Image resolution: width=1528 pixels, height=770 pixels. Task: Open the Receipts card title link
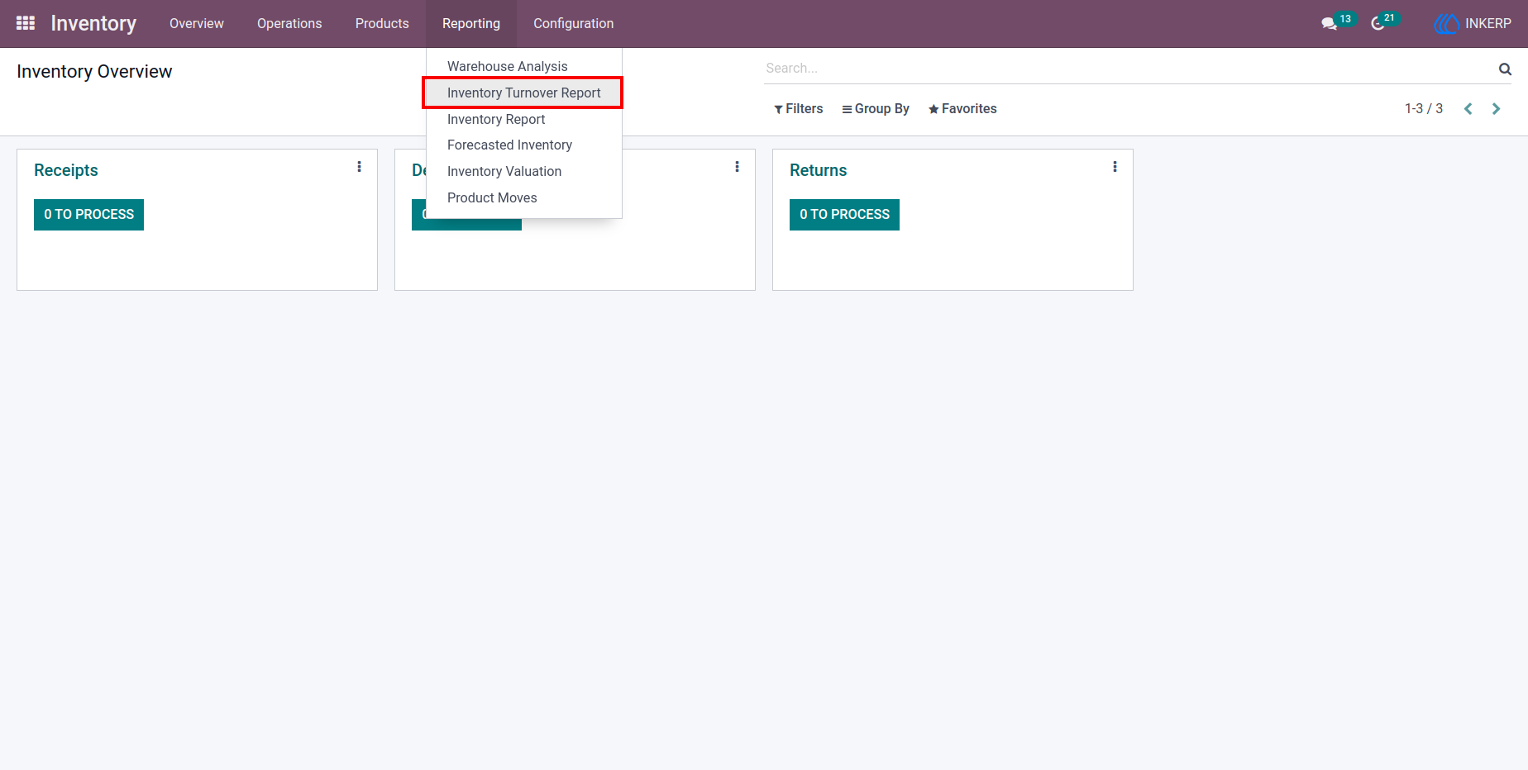click(66, 170)
